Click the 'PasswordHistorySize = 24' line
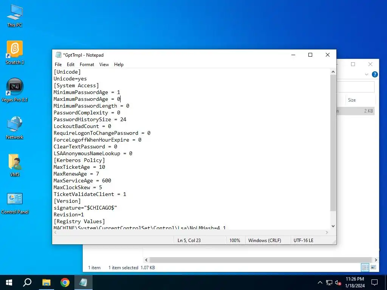Image resolution: width=387 pixels, height=290 pixels. (90, 119)
